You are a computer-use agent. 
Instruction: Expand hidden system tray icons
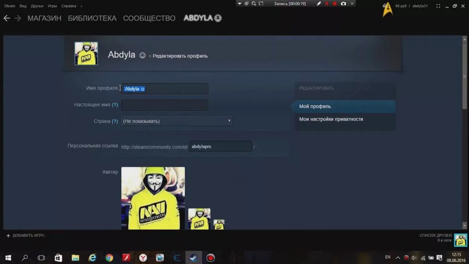tap(398, 258)
